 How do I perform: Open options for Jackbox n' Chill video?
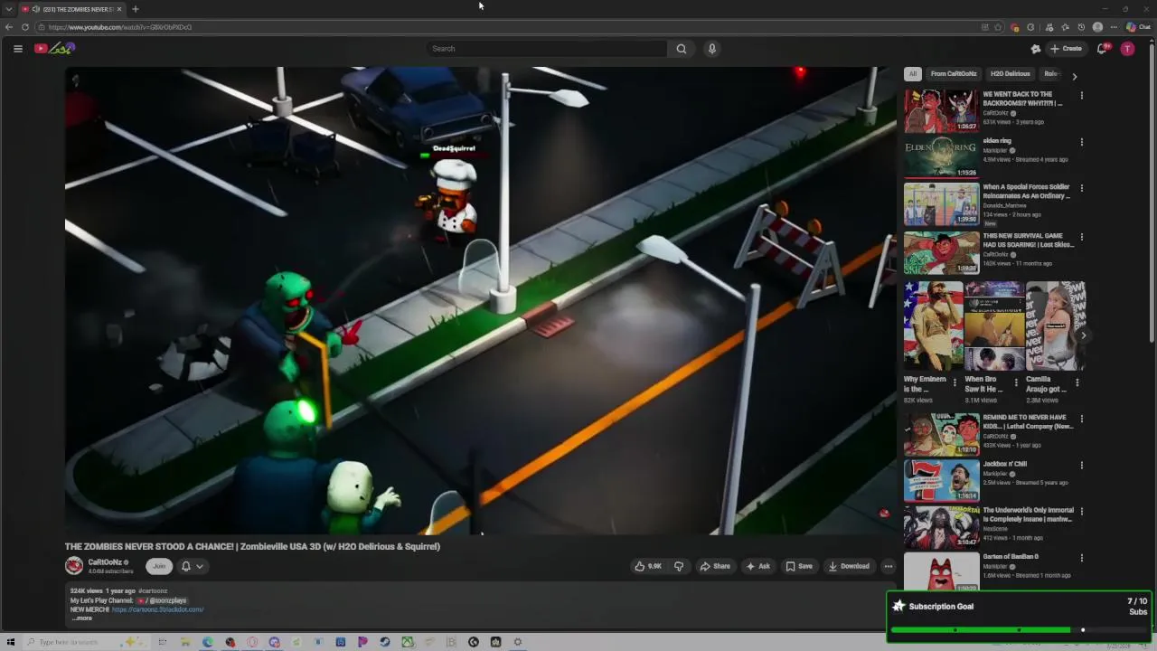1081,465
